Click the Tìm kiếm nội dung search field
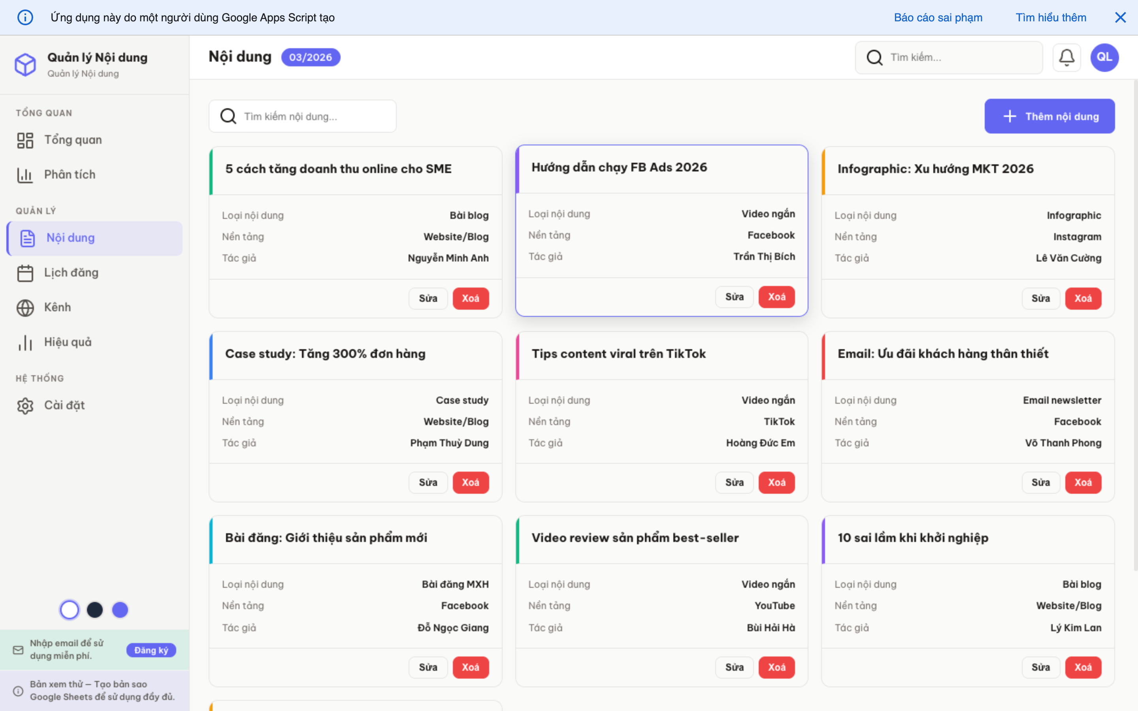The width and height of the screenshot is (1138, 711). point(302,116)
